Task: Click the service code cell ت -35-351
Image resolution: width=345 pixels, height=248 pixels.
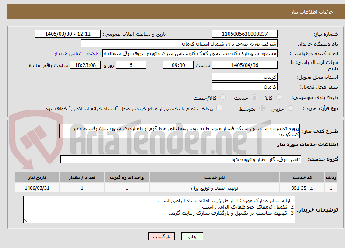Action: click(303, 188)
